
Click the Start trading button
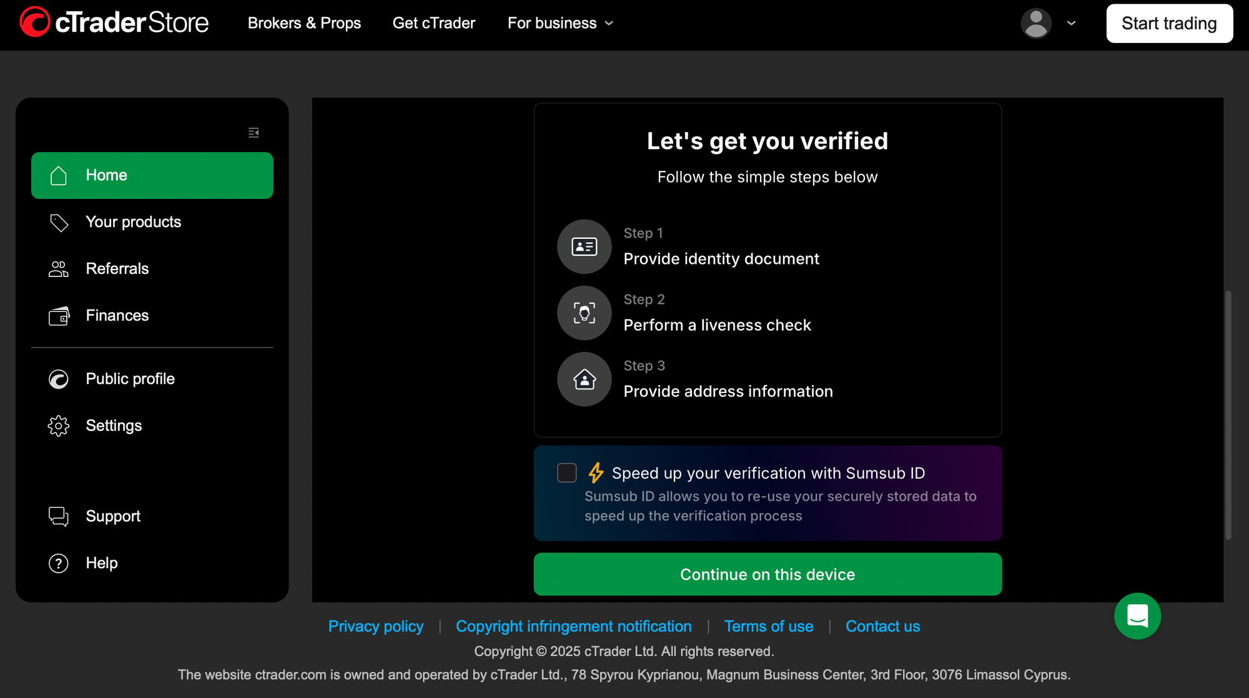pyautogui.click(x=1169, y=23)
